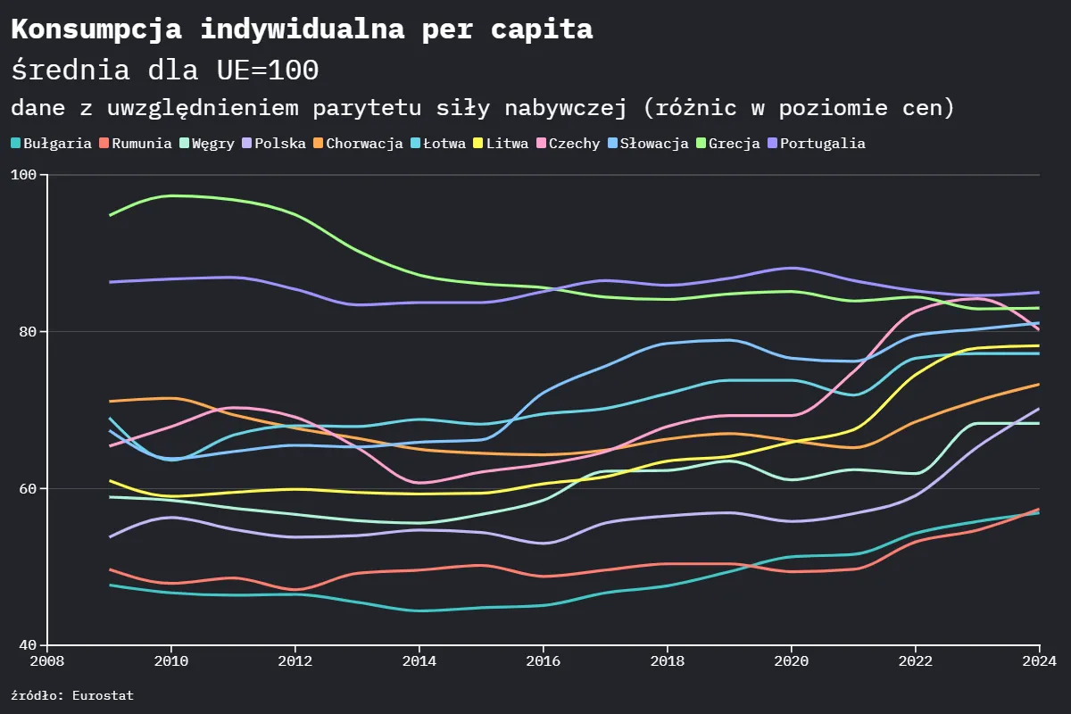The width and height of the screenshot is (1071, 714).
Task: Toggle the Bułgaria series in the legend
Action: pos(15,143)
